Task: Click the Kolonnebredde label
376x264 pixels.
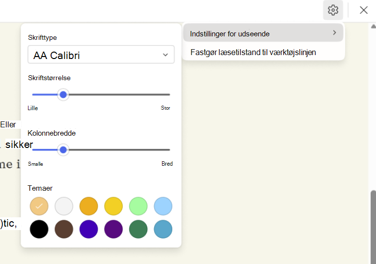Action: [x=52, y=133]
